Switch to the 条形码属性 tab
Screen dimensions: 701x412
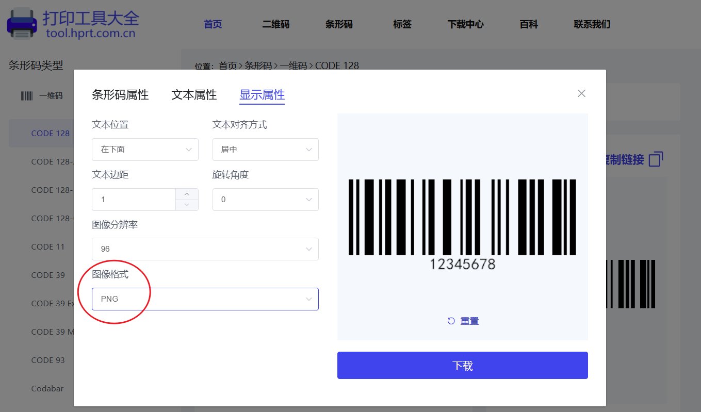120,95
